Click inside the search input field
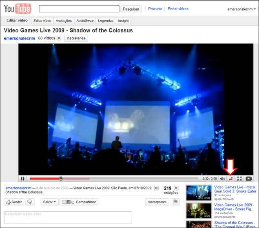Screen dimensions: 259x228 click(79, 9)
